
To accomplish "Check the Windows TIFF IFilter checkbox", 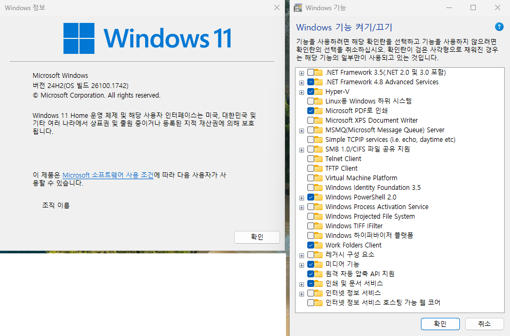I will click(x=310, y=226).
